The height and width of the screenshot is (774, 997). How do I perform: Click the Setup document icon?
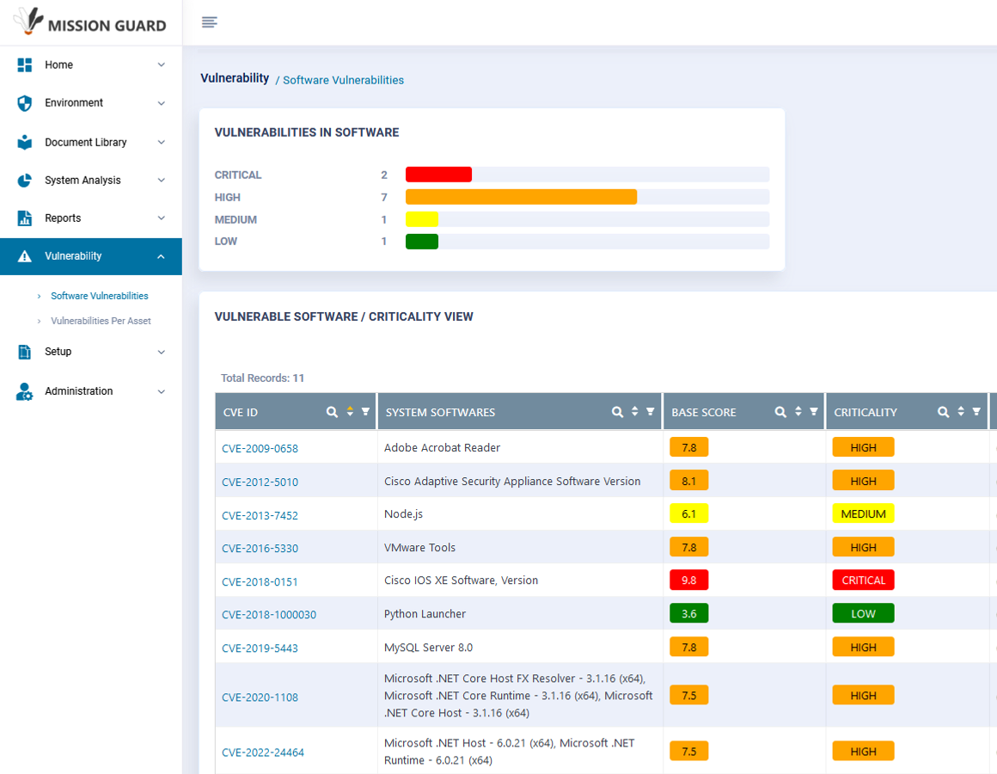25,352
